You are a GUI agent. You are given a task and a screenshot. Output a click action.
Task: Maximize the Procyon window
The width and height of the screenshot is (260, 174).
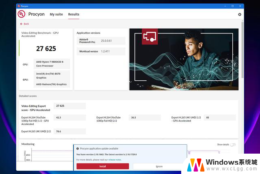tap(232, 6)
